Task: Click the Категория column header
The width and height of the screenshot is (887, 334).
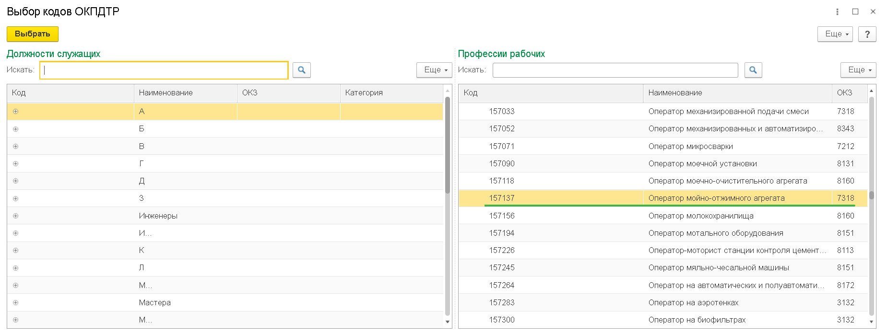Action: pos(391,93)
